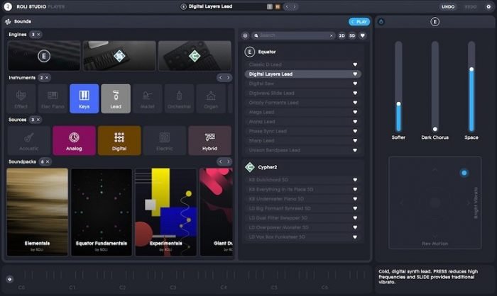Favorite the Digital Saw preset heart

click(x=355, y=84)
